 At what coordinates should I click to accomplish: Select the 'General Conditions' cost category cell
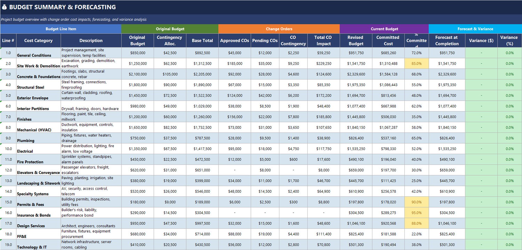click(x=39, y=53)
